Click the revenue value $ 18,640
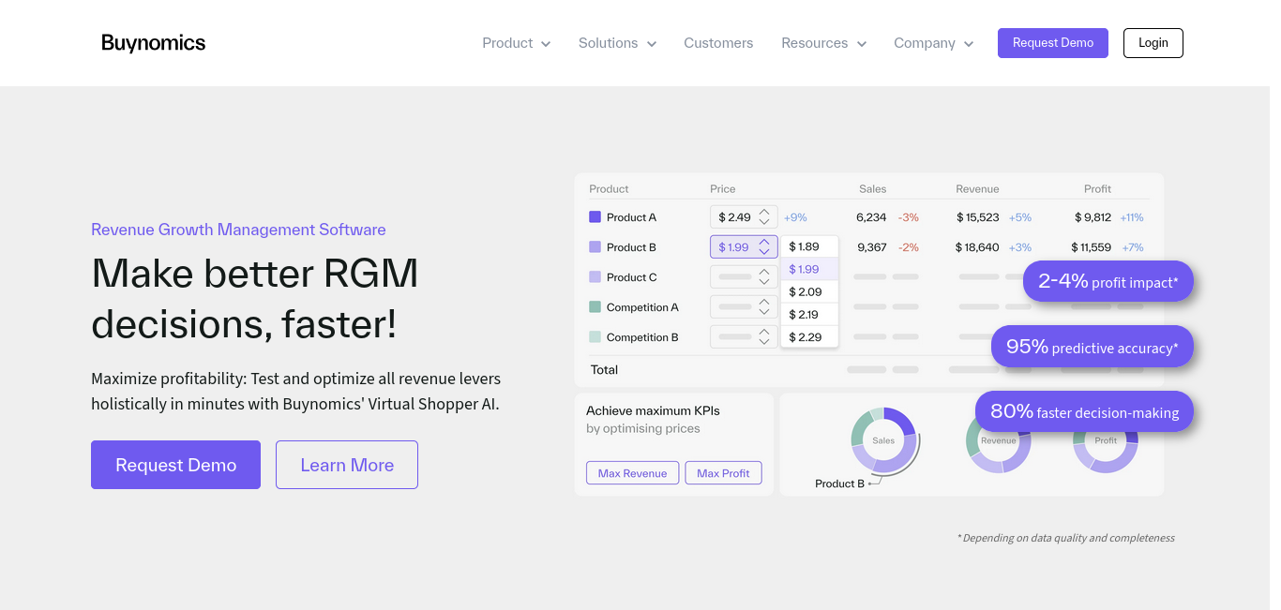Viewport: 1281px width, 610px height. pos(978,247)
